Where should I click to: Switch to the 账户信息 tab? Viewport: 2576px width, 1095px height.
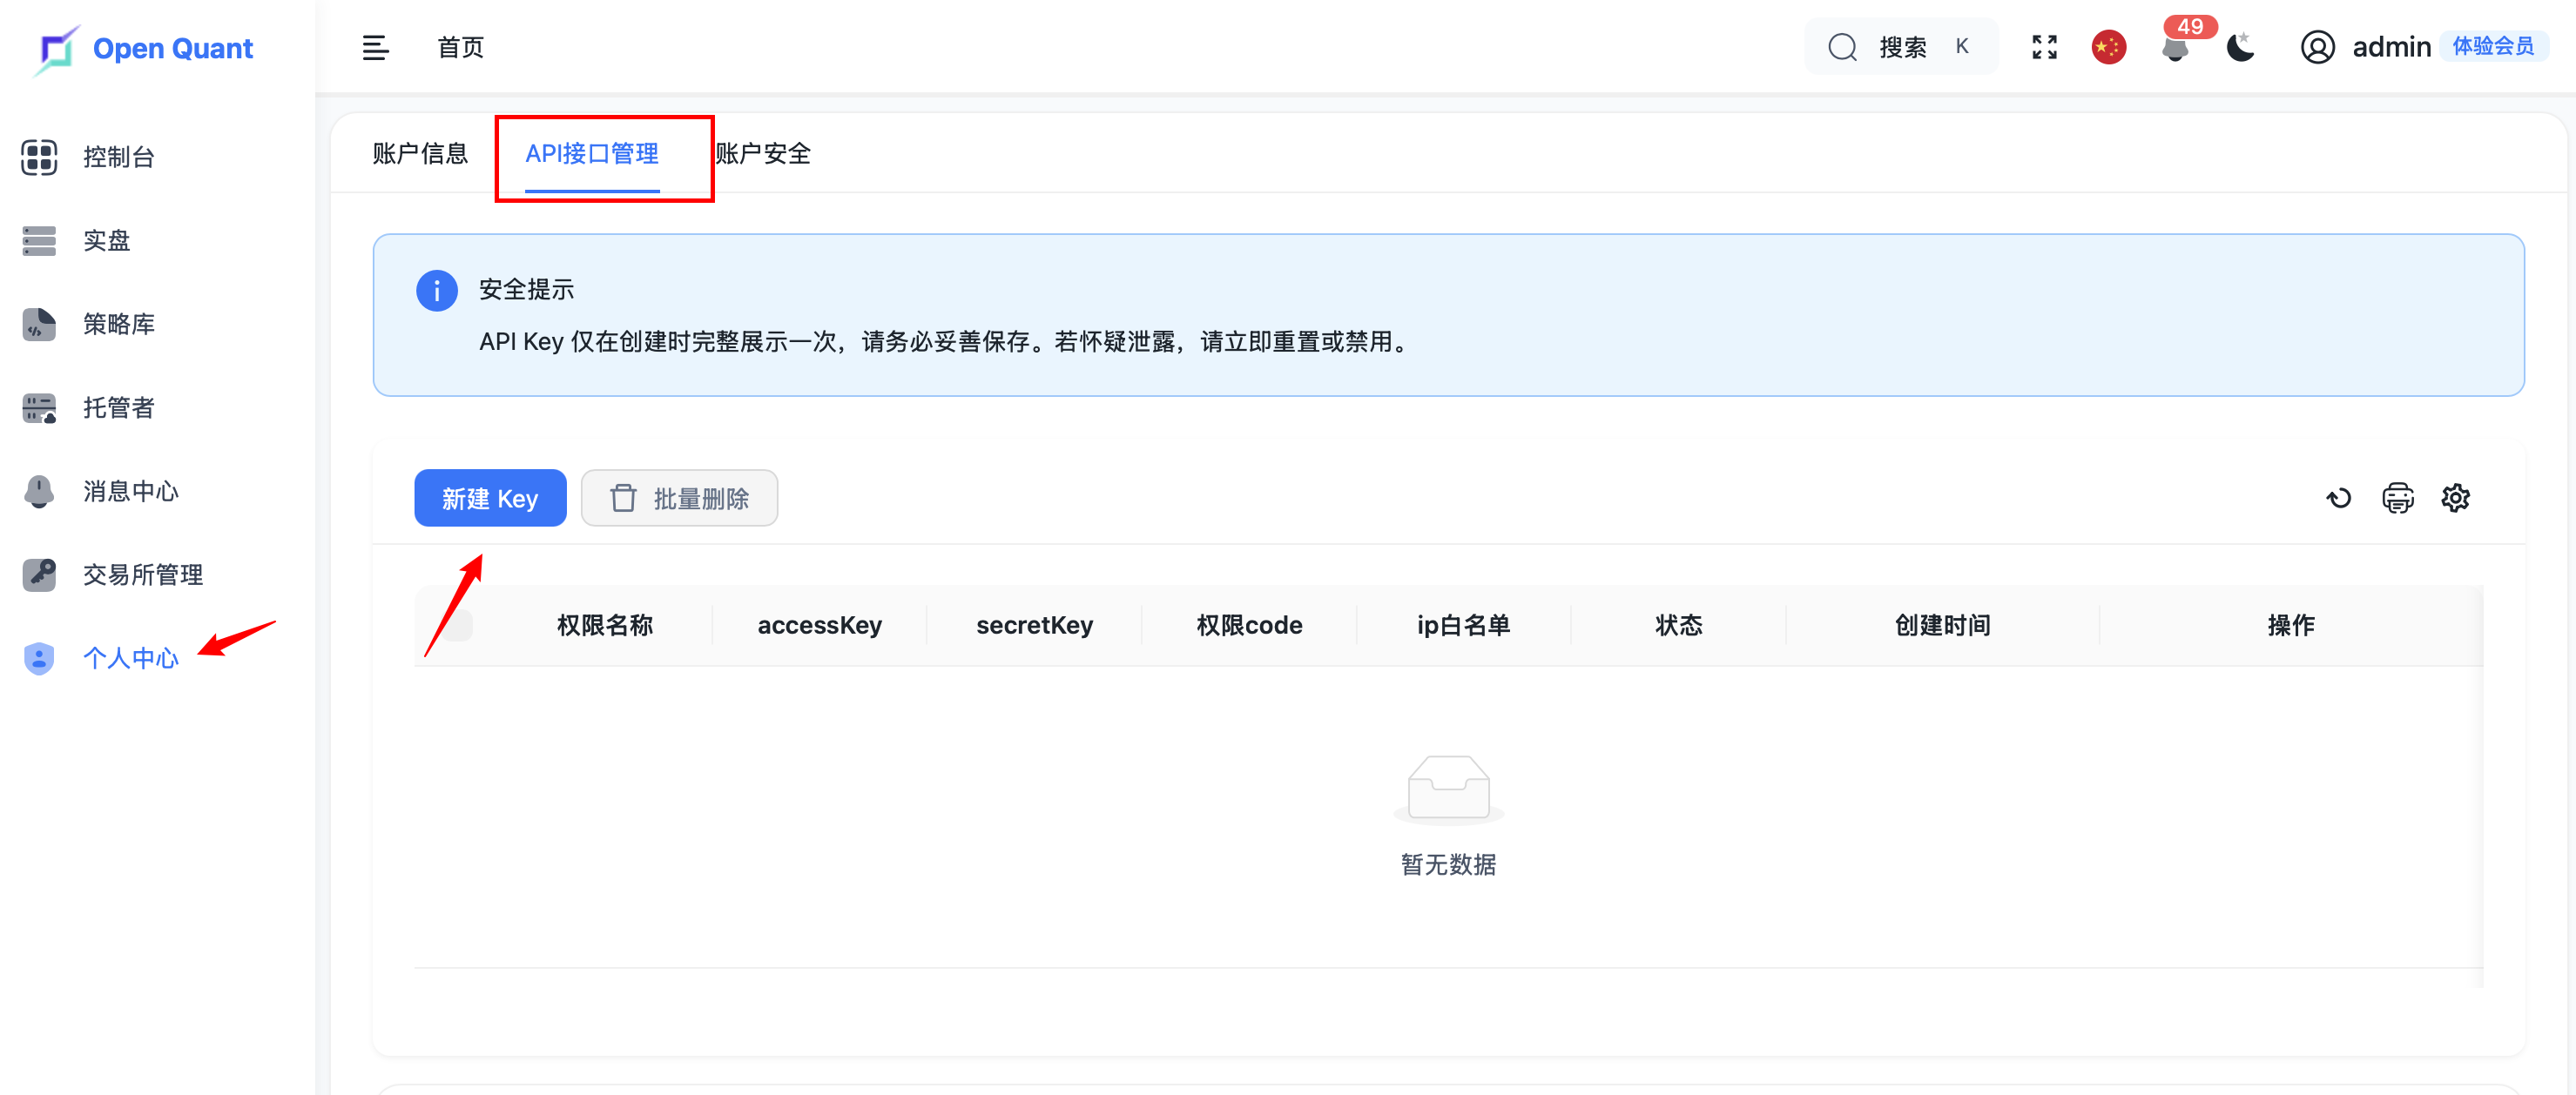click(420, 153)
